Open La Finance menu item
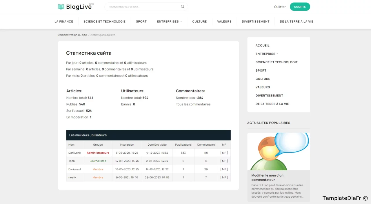The width and height of the screenshot is (371, 204). click(x=64, y=21)
